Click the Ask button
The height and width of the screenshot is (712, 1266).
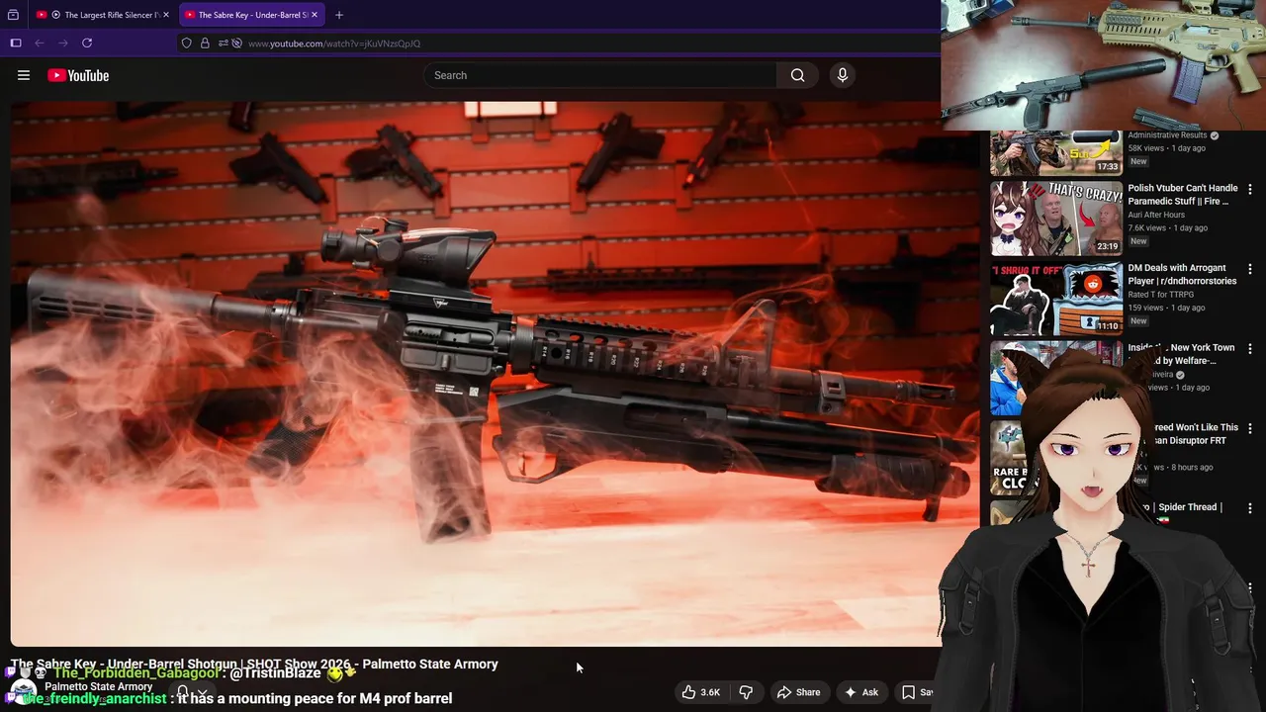pyautogui.click(x=860, y=692)
